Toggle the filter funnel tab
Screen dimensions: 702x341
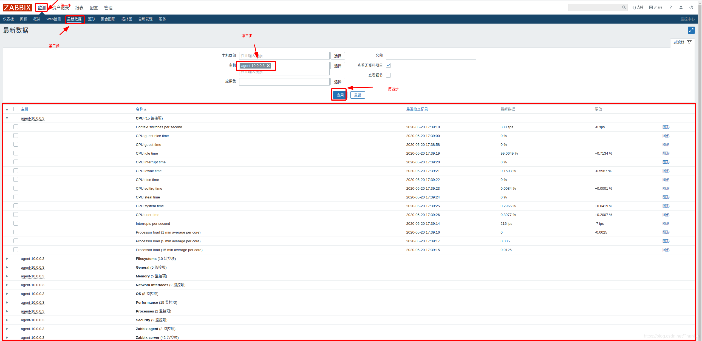(683, 42)
